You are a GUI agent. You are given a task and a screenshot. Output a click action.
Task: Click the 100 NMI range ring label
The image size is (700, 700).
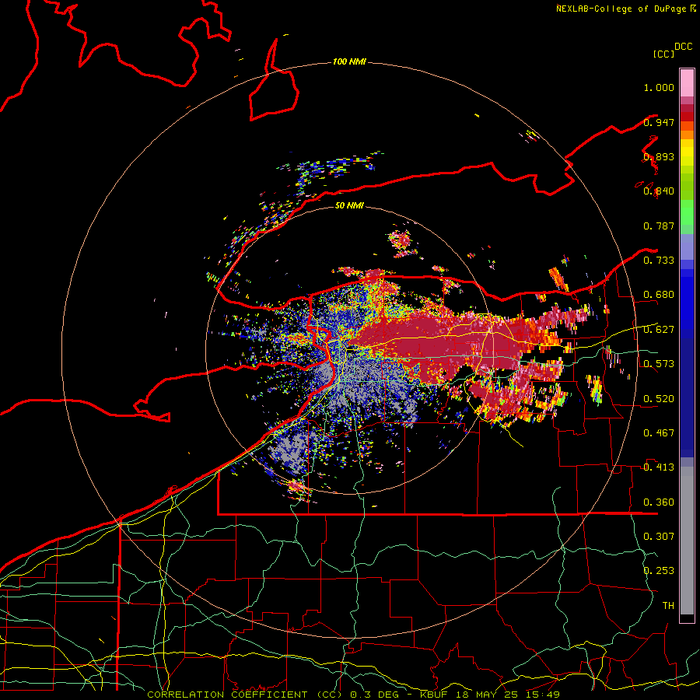click(349, 61)
